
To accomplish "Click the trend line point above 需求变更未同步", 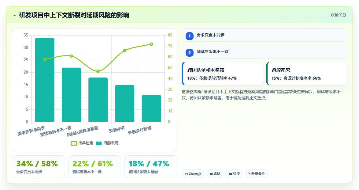I will click(45, 59).
